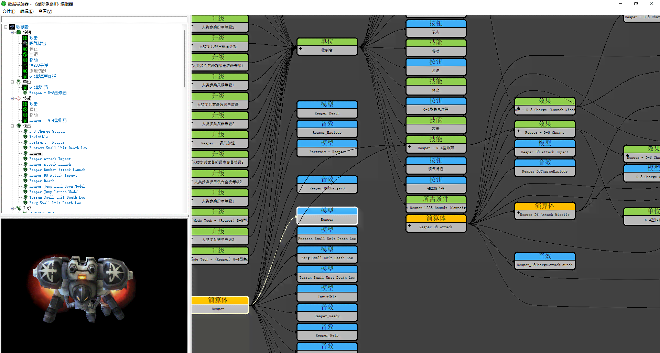Viewport: 660px width, 353px height.
Task: Select the 攻击 icon under 技能
Action: pyautogui.click(x=25, y=104)
